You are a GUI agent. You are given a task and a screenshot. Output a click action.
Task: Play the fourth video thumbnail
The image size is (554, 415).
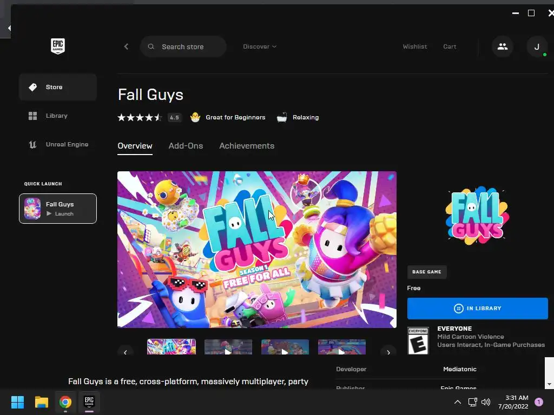342,347
